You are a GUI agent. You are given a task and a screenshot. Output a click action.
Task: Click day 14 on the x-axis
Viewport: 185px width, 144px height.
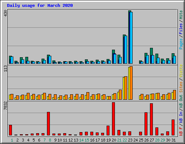tap(81, 140)
